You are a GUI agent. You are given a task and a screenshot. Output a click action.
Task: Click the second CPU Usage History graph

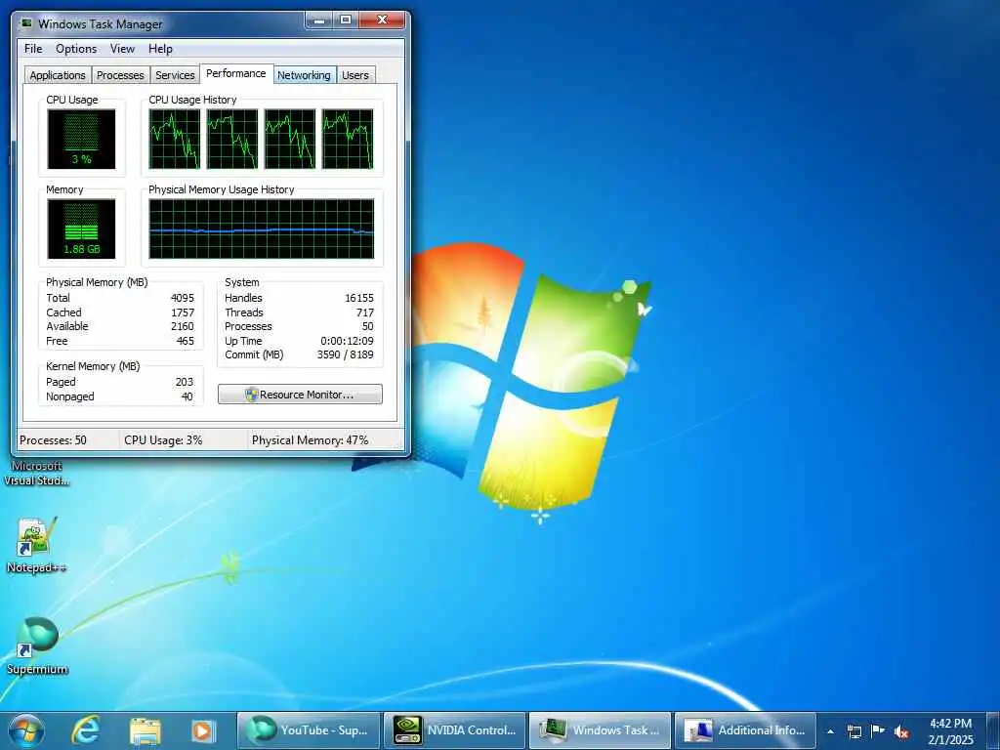tap(232, 139)
